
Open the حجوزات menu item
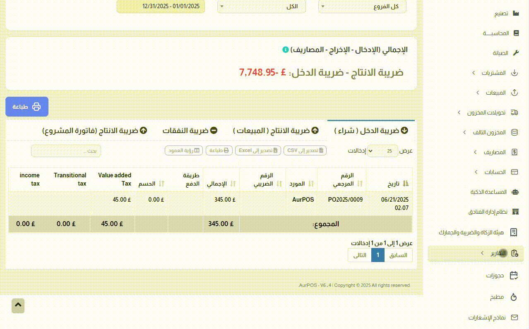pos(495,275)
